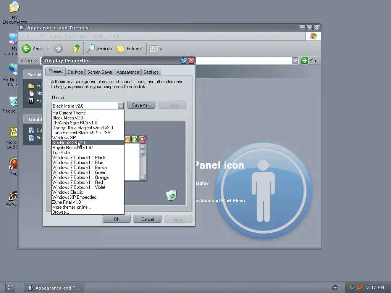Open the Views icon in toolbar
Viewport: 391px width, 293px height.
(x=153, y=48)
